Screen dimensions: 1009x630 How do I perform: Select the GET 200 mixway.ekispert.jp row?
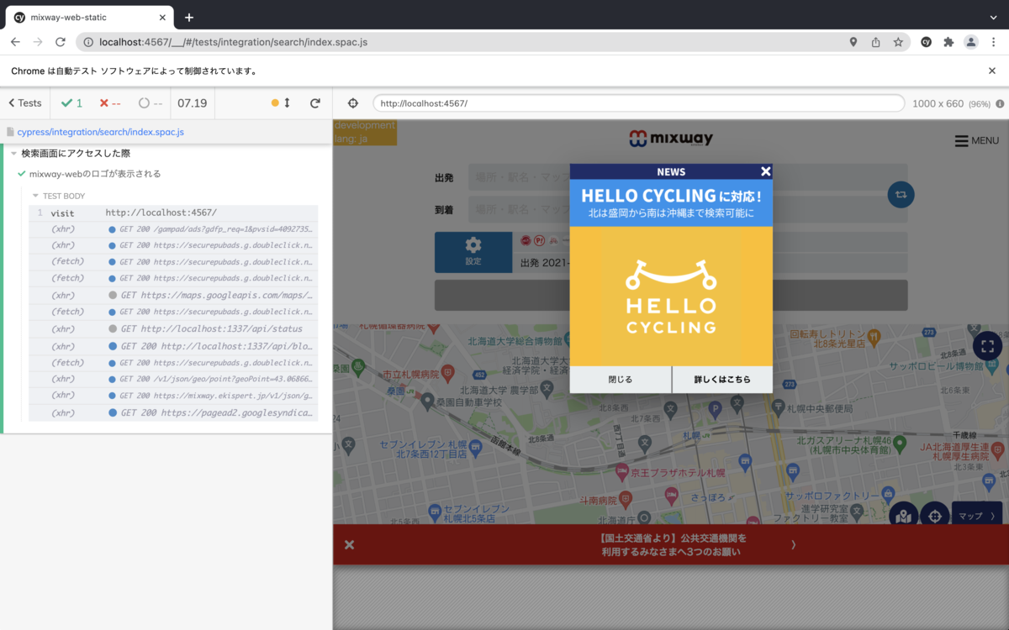click(x=173, y=396)
